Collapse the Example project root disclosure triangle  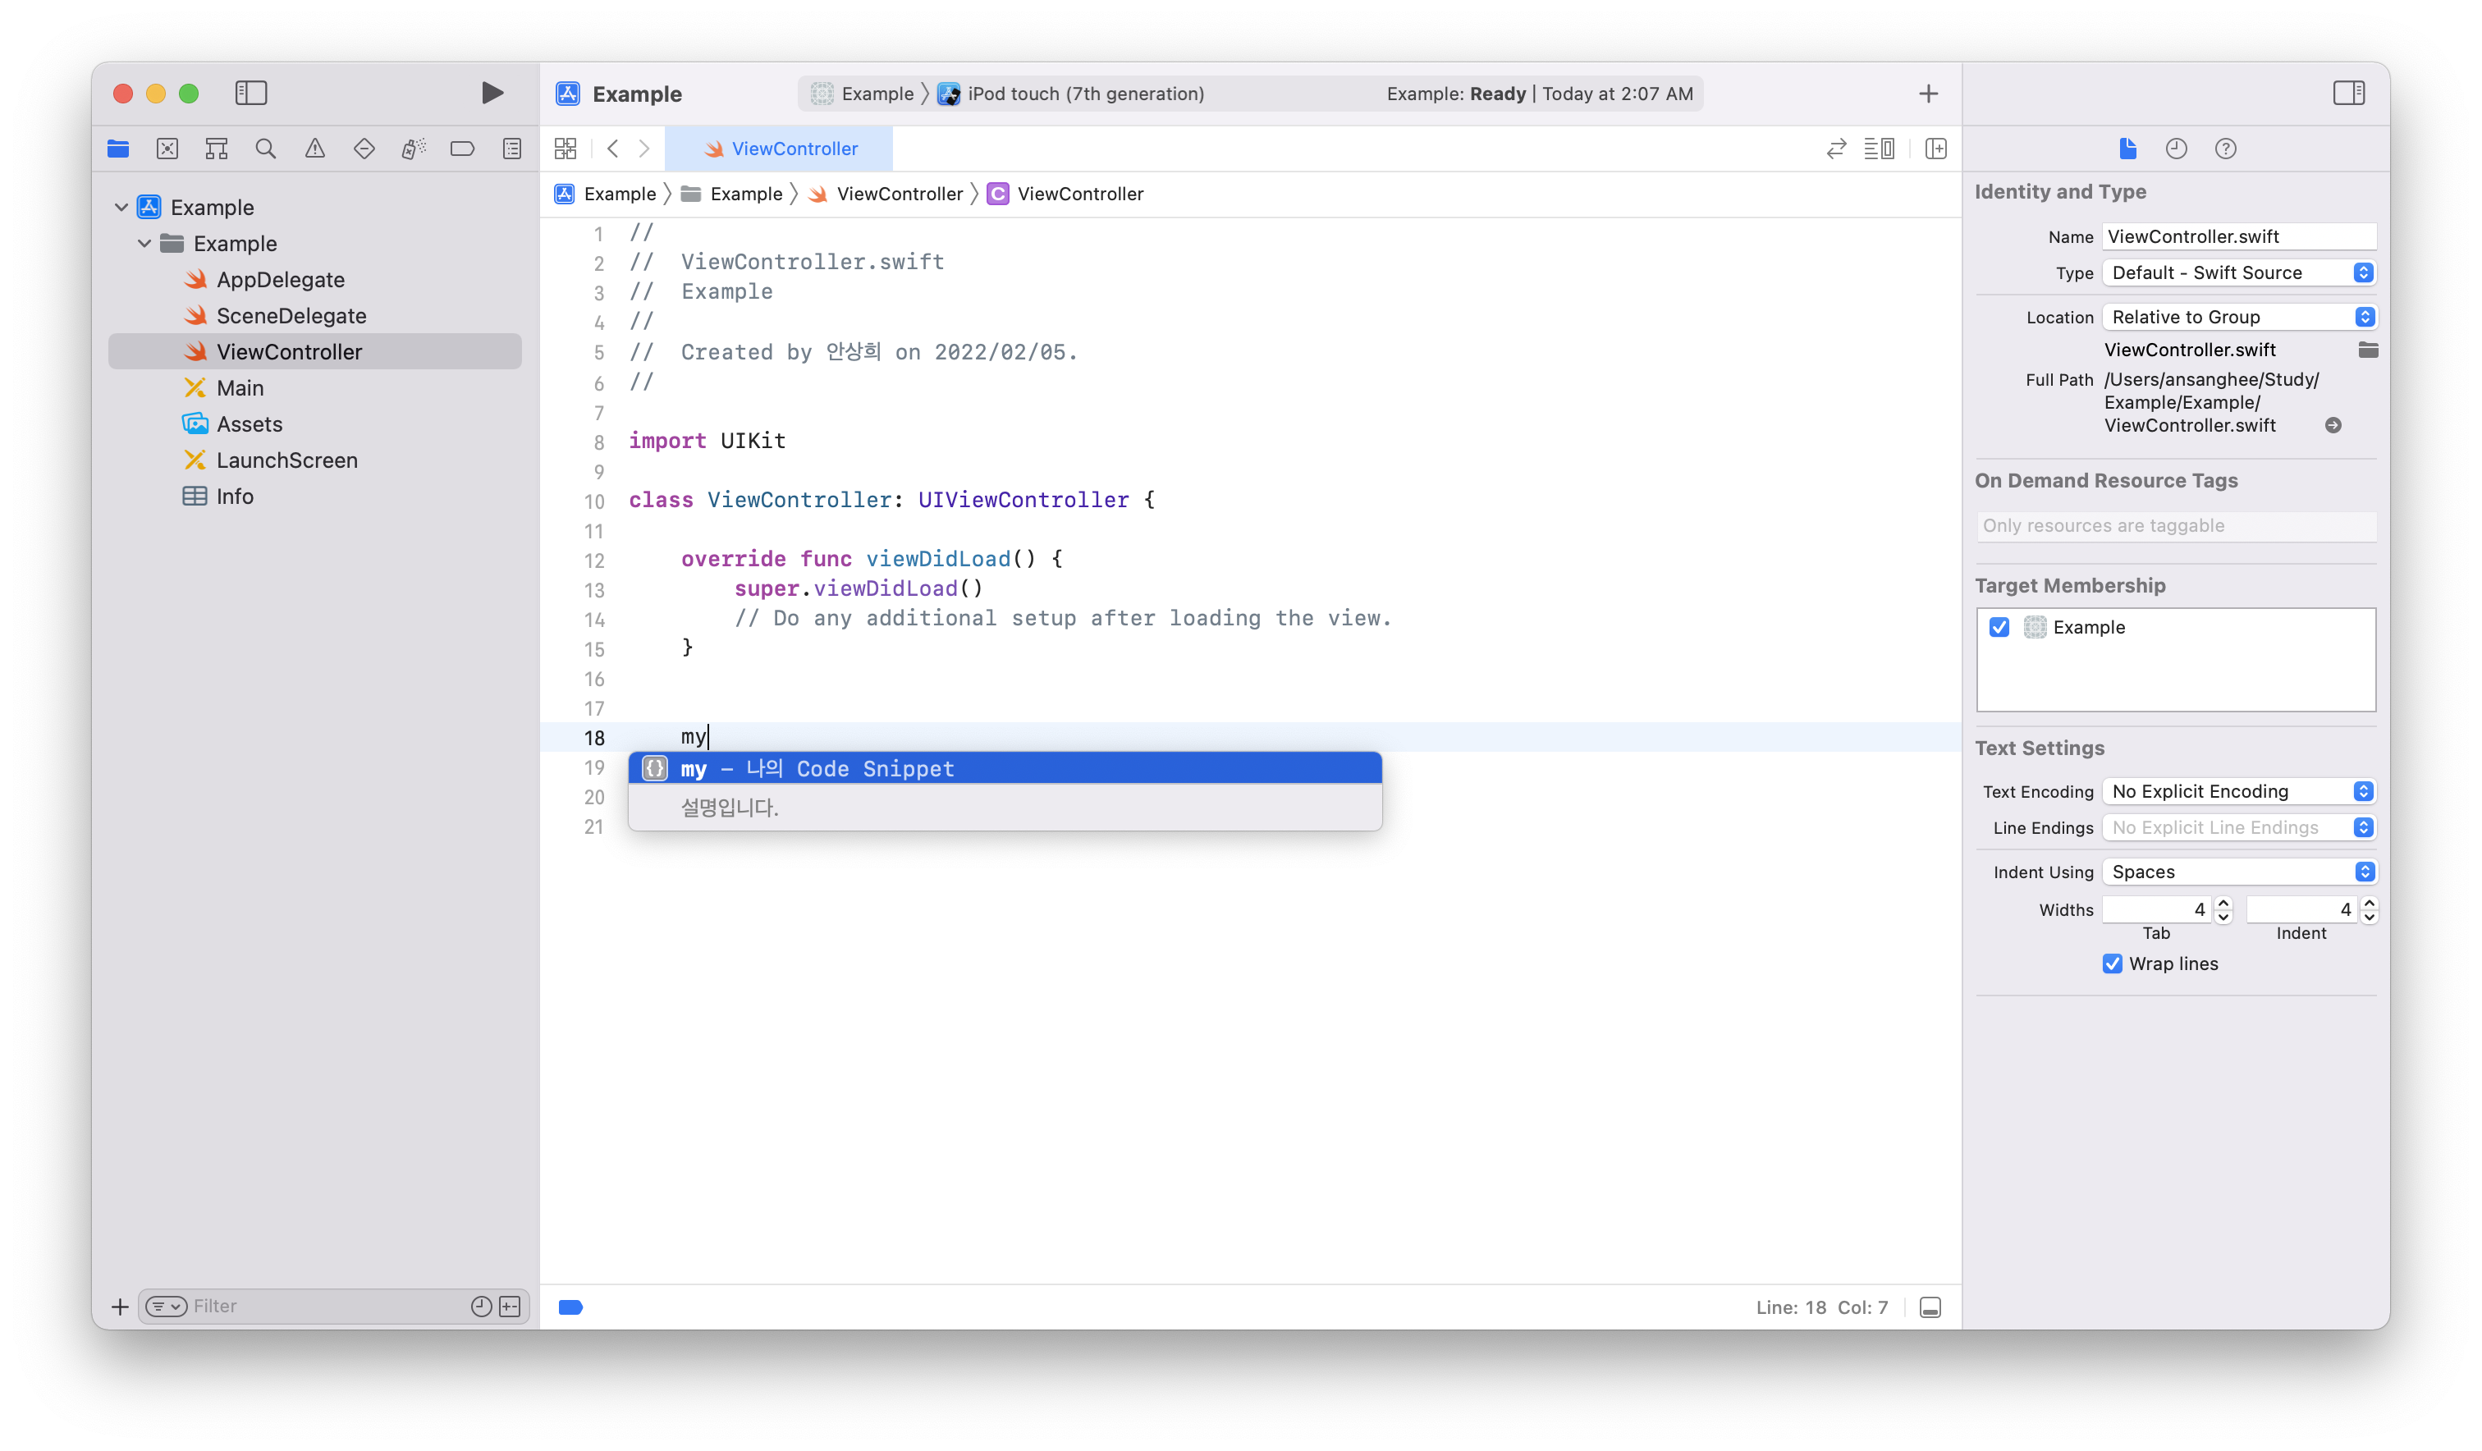click(121, 207)
